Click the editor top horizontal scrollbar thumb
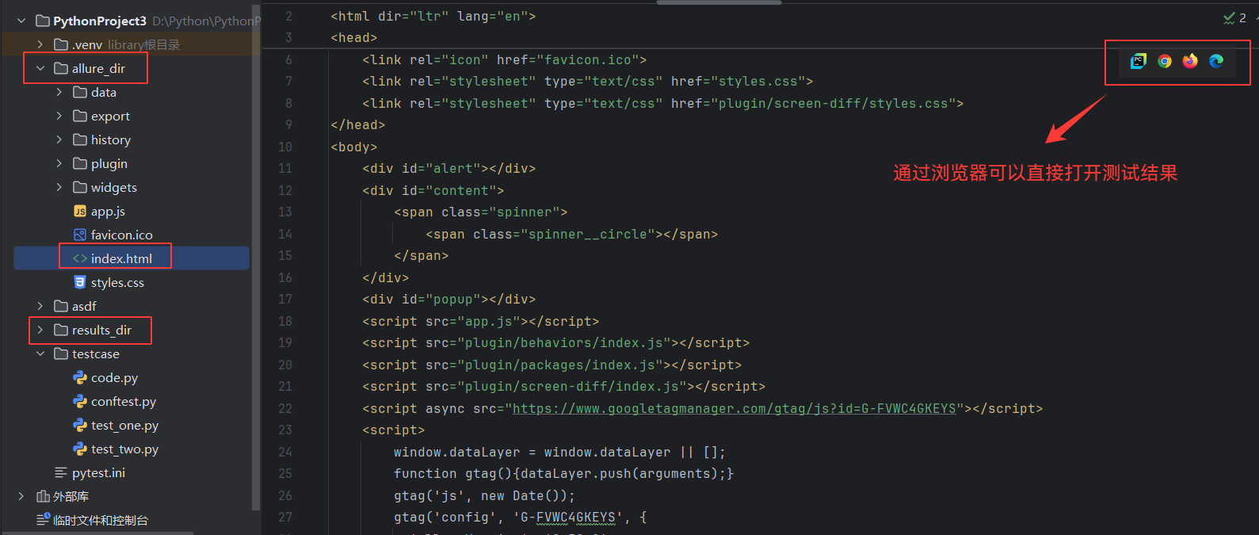Screen dimensions: 1259x535 click(x=719, y=2)
